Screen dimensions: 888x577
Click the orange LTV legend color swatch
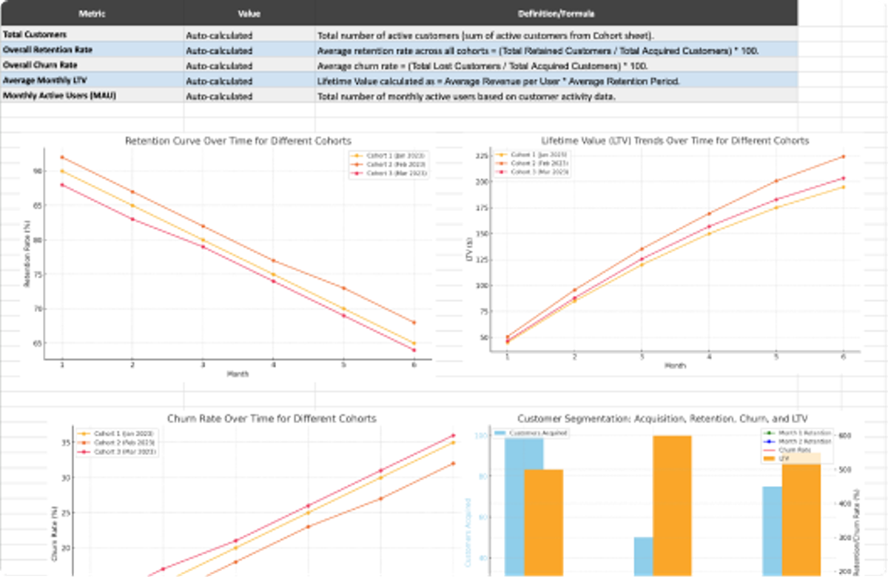coord(770,458)
